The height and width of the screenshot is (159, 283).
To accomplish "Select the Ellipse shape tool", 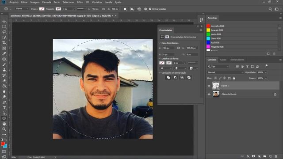I will coord(4,118).
